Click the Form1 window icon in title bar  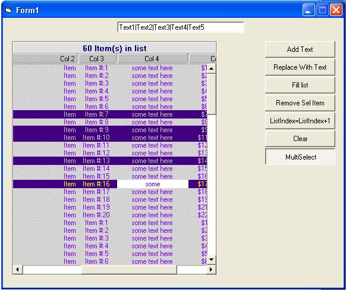pyautogui.click(x=8, y=10)
